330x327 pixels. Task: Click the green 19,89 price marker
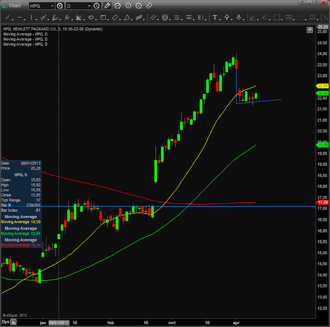322,144
